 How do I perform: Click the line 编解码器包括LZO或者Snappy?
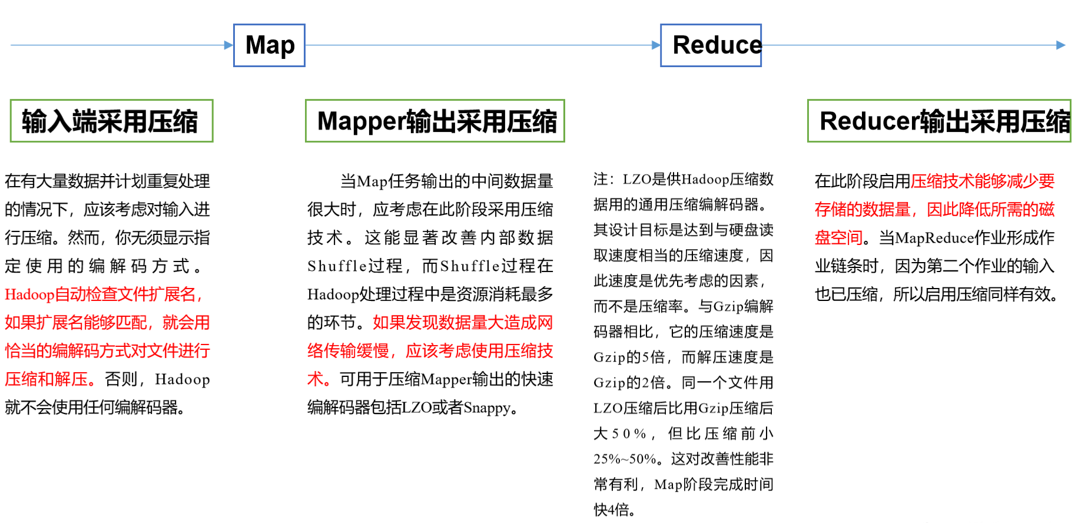(x=413, y=407)
